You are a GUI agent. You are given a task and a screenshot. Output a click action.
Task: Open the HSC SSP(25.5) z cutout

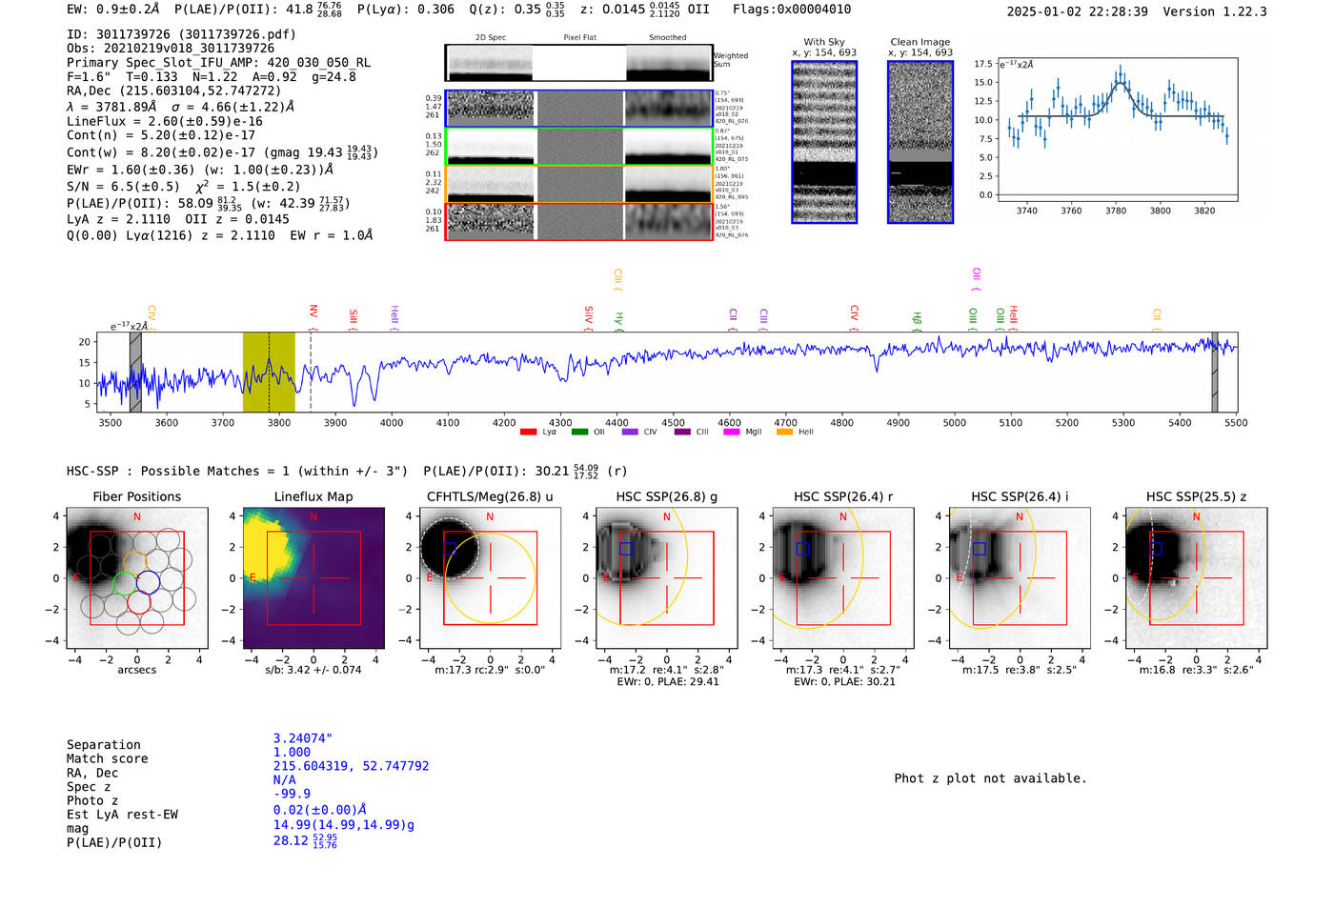point(1196,578)
